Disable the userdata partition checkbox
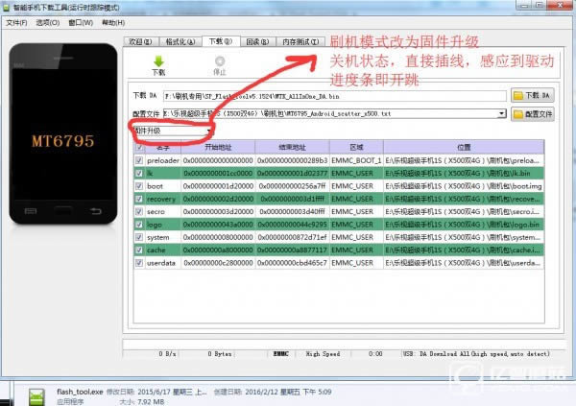Screen dimensions: 576x406 [x=139, y=262]
